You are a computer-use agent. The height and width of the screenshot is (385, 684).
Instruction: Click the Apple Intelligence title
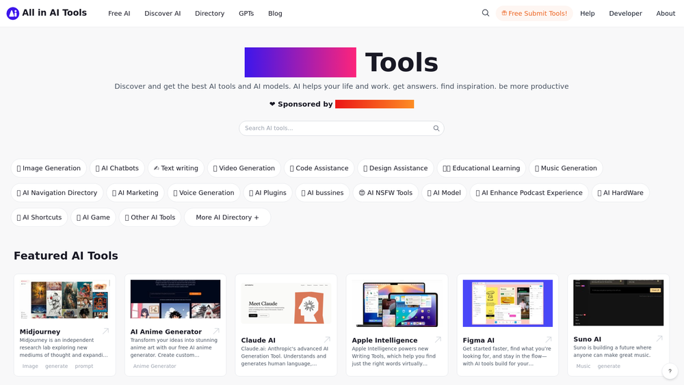[384, 340]
